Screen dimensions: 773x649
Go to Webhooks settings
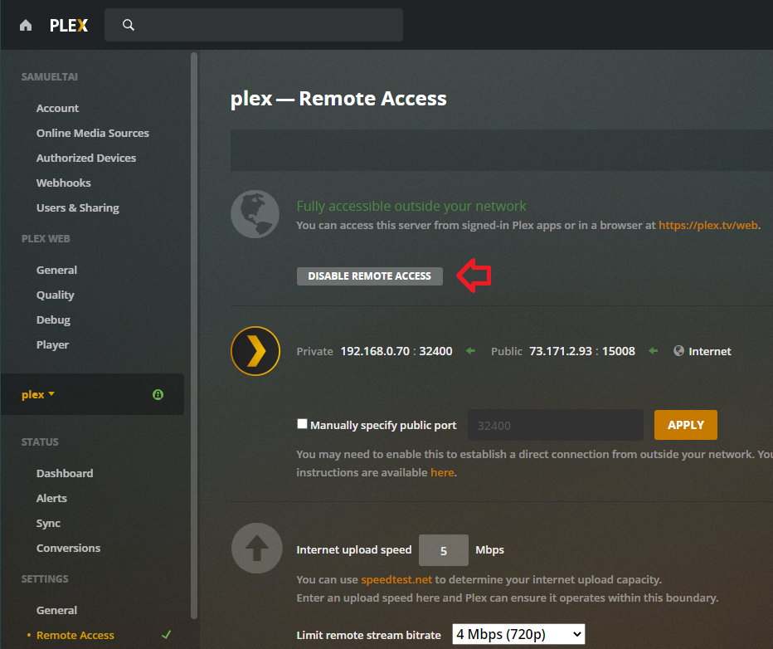pos(64,183)
